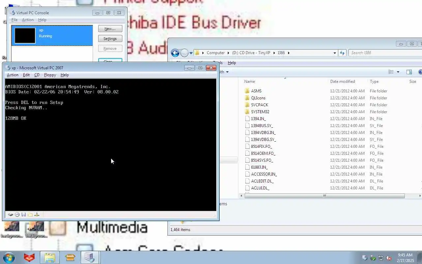Open the view options dropdown arrow

click(398, 72)
